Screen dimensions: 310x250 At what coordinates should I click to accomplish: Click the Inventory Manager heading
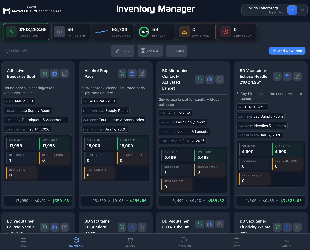[x=155, y=9]
